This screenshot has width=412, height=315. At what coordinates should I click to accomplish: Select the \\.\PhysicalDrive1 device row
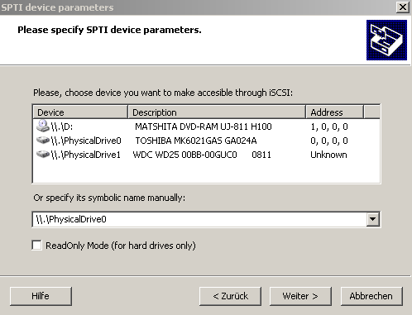tap(206, 155)
